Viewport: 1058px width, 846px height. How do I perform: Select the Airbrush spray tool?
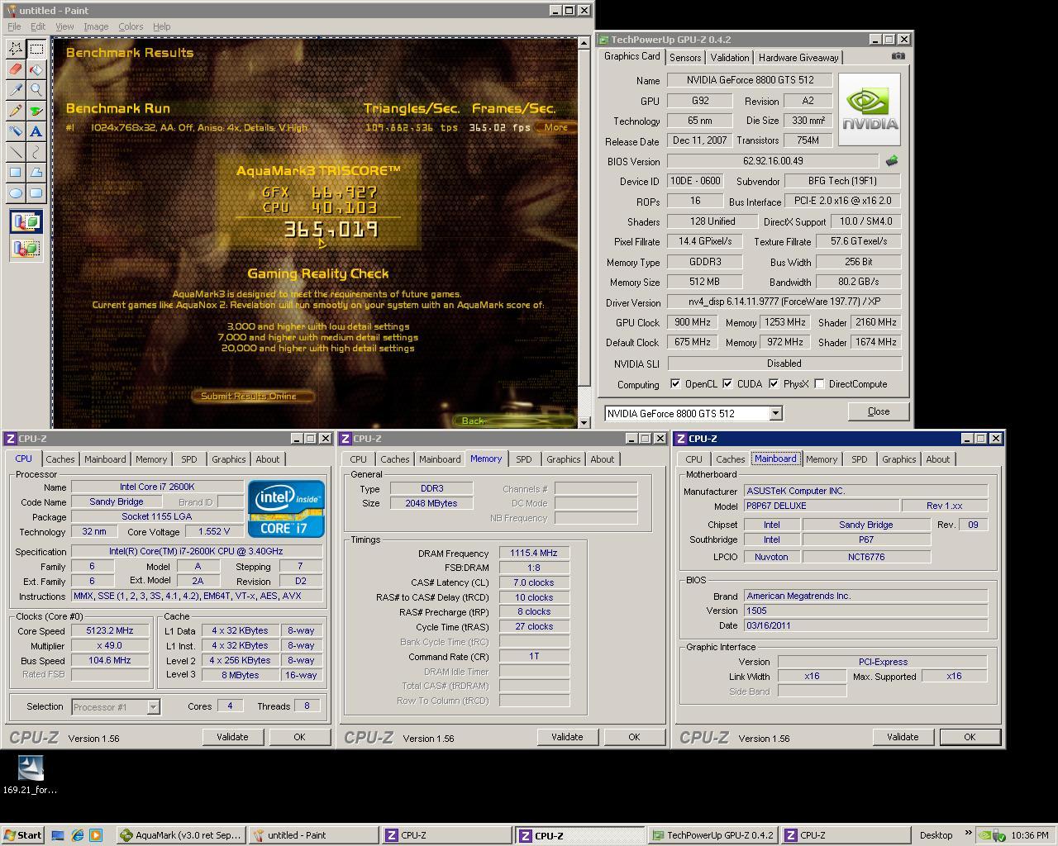pos(15,131)
